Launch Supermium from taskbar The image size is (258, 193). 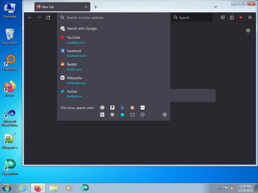tap(85, 187)
